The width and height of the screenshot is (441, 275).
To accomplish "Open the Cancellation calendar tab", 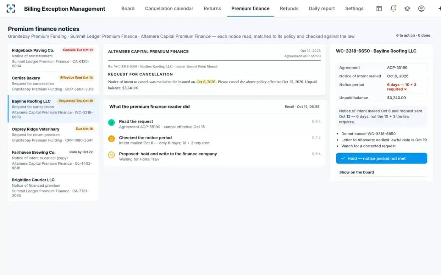I will (169, 8).
